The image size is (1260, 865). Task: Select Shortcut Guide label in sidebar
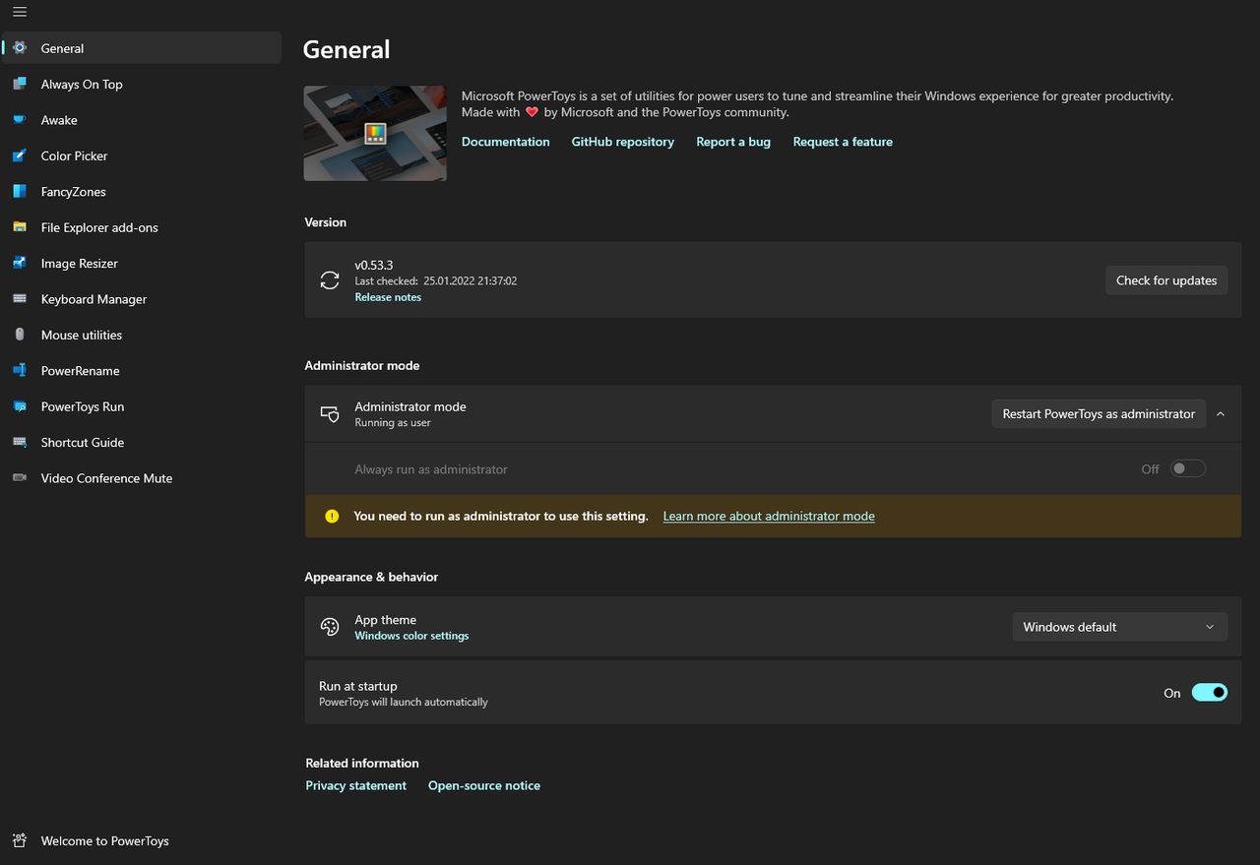(83, 442)
